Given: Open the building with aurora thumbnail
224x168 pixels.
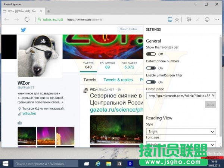Looking at the screenshot, I should click(65, 136).
